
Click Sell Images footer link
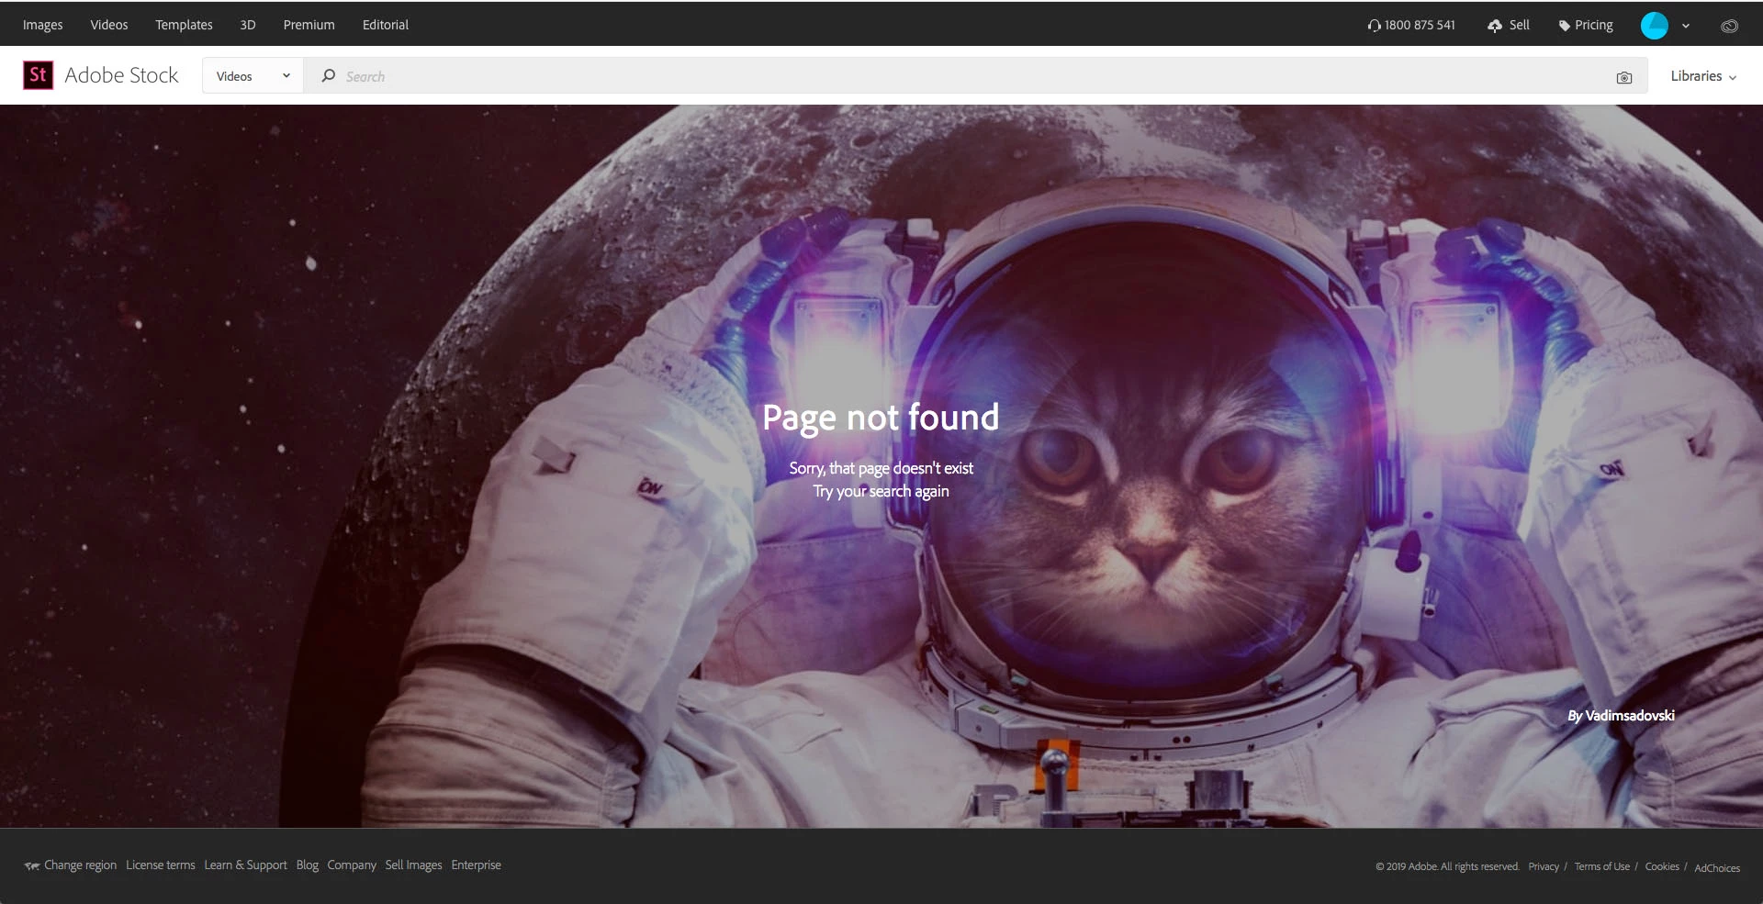point(413,865)
